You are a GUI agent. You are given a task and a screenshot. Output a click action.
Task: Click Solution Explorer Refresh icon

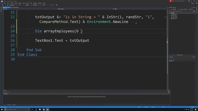point(183,9)
